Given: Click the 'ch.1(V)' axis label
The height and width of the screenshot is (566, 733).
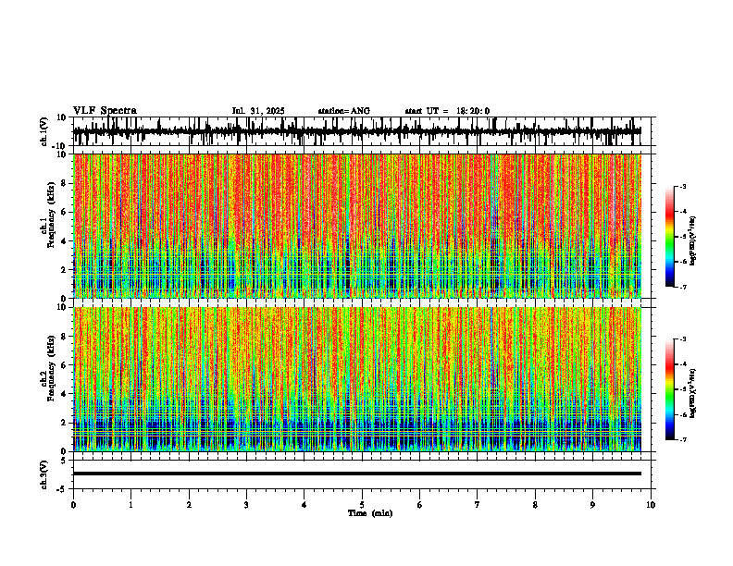Looking at the screenshot, I should point(44,131).
